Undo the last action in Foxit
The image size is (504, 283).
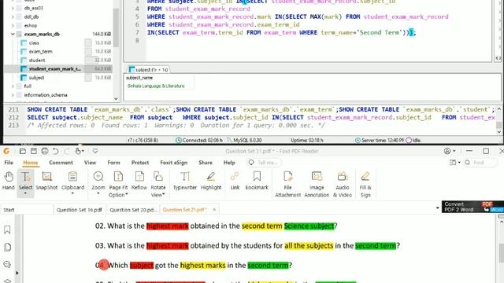56,151
